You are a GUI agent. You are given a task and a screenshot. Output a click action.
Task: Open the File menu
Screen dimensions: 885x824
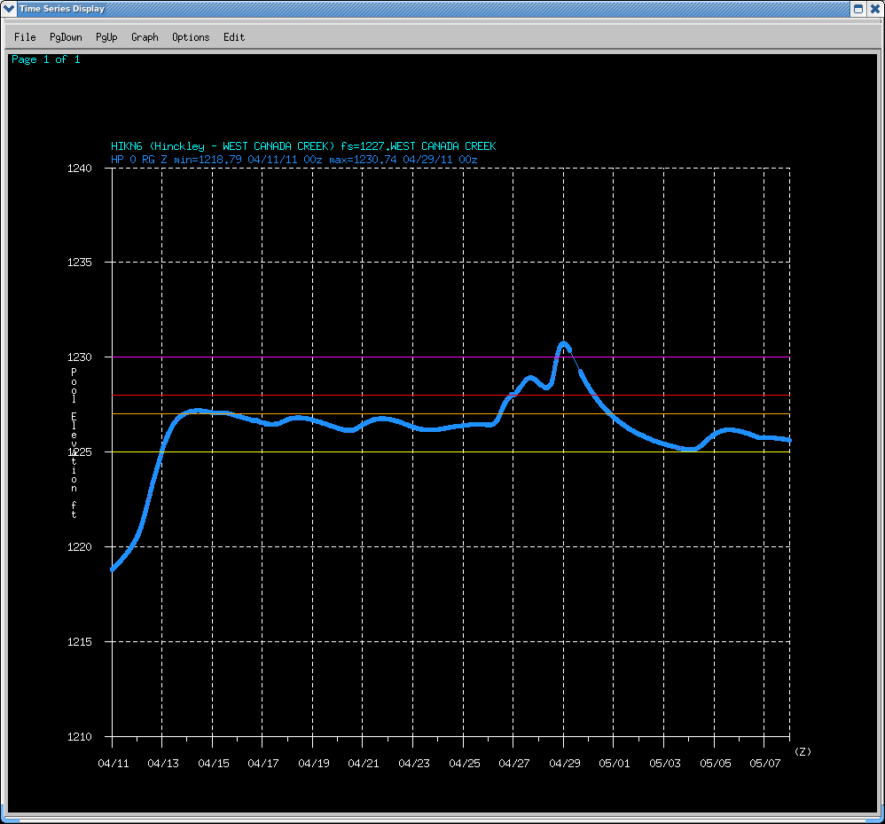(x=25, y=37)
